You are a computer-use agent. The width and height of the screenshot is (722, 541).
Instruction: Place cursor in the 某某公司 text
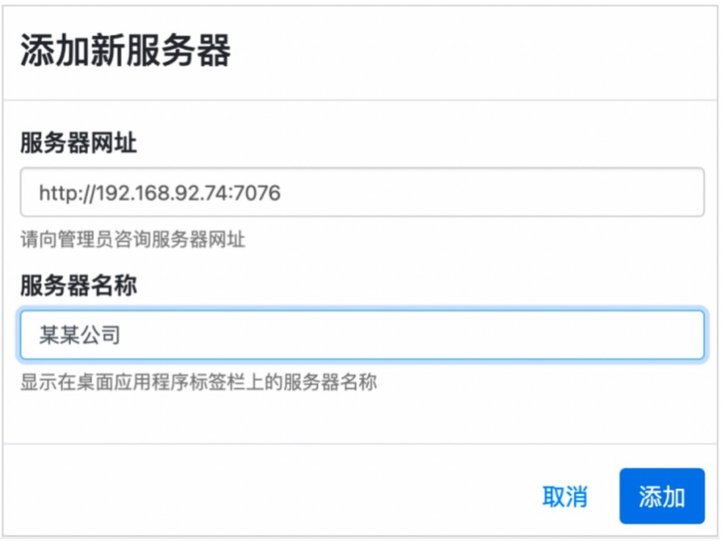point(79,335)
